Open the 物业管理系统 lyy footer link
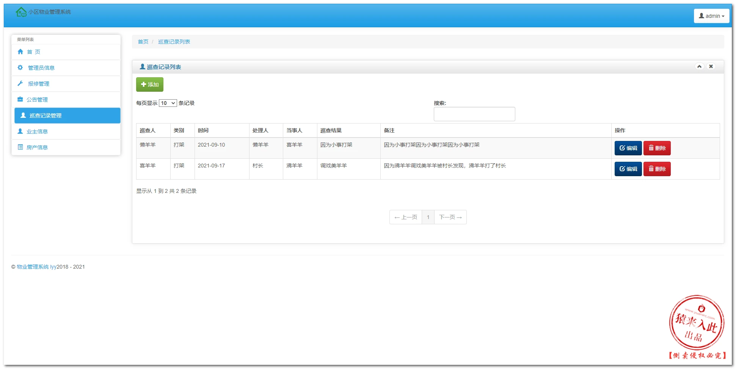736x369 pixels. (36, 267)
